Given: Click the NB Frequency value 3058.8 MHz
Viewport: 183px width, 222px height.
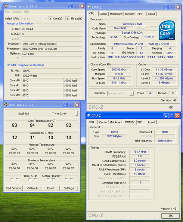Looking at the screenshot, I should (x=165, y=141).
